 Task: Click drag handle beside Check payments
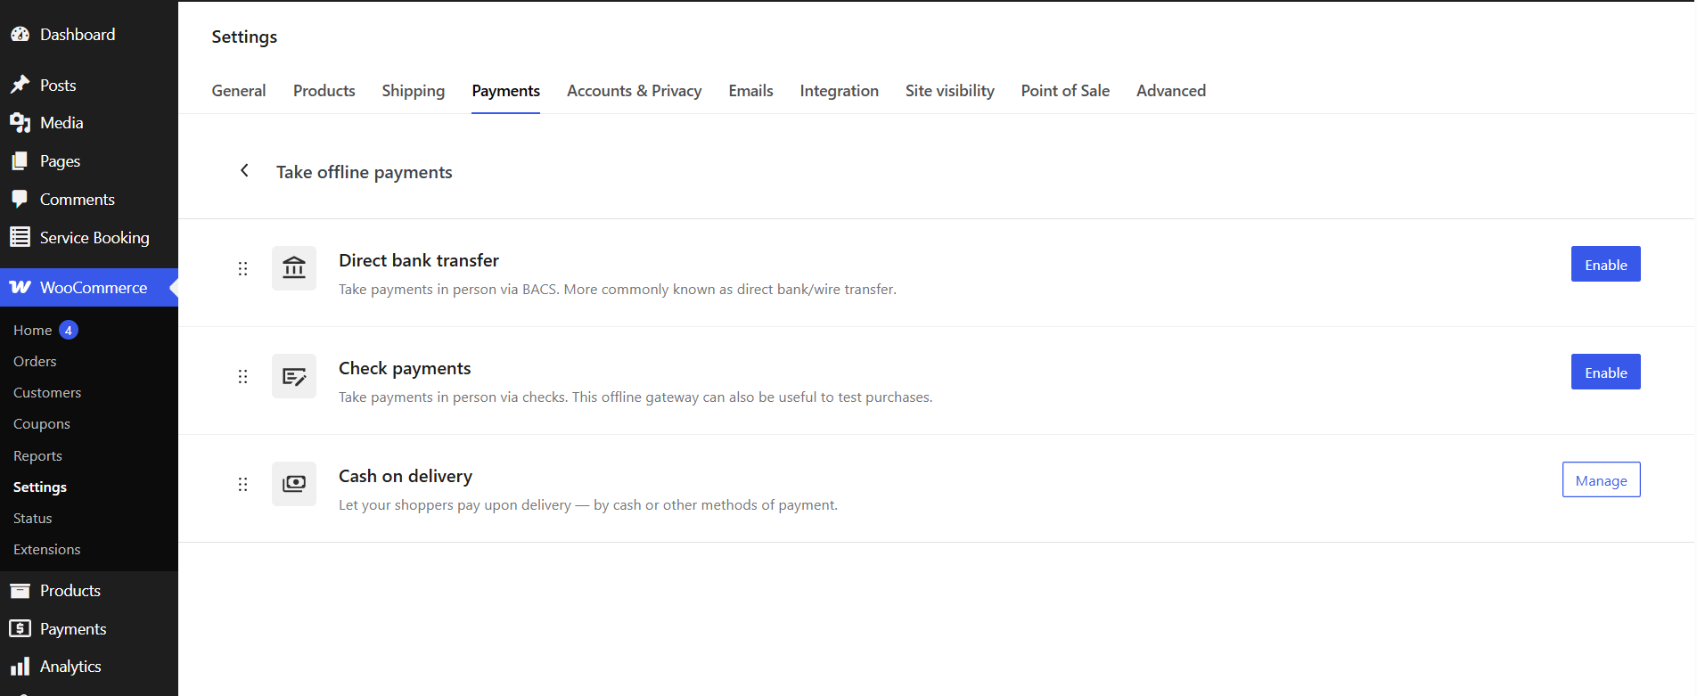pos(242,376)
